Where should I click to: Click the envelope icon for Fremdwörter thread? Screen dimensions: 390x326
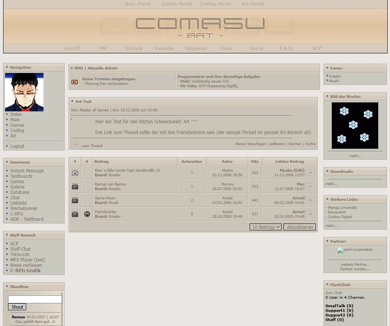pyautogui.click(x=75, y=214)
